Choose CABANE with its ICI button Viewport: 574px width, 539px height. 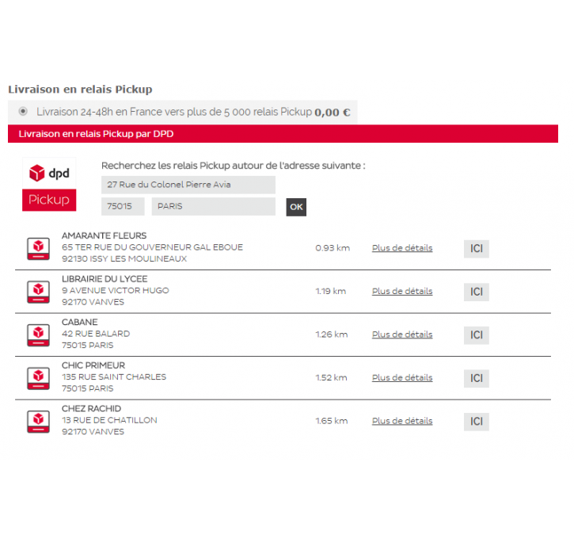[477, 335]
